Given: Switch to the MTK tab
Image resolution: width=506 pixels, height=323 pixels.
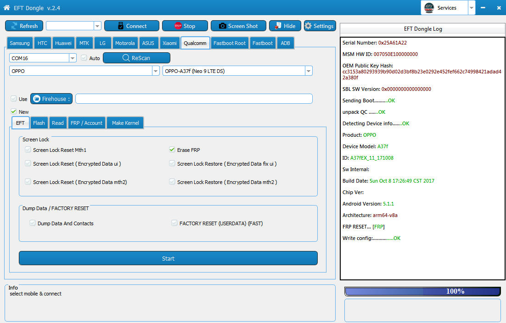Looking at the screenshot, I should click(x=84, y=43).
